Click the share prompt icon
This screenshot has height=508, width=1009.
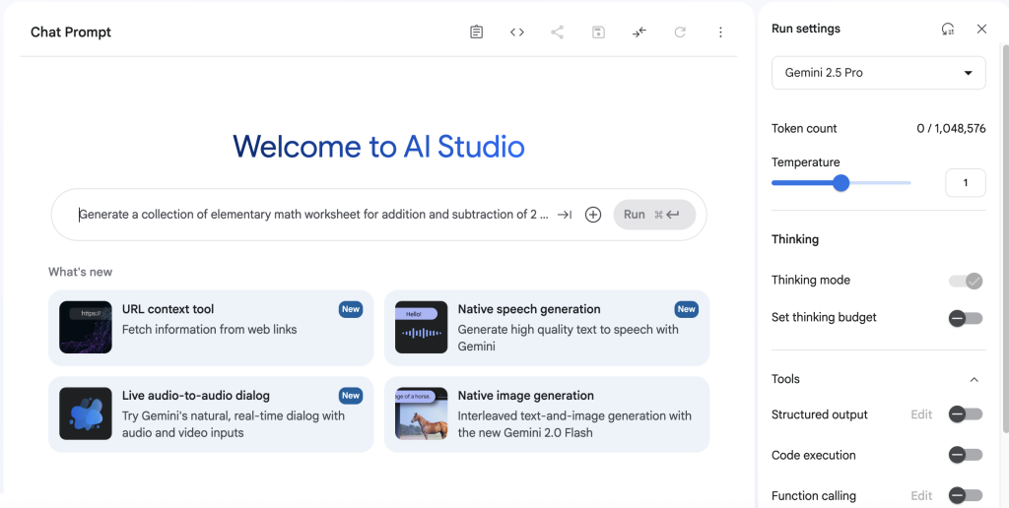coord(558,32)
